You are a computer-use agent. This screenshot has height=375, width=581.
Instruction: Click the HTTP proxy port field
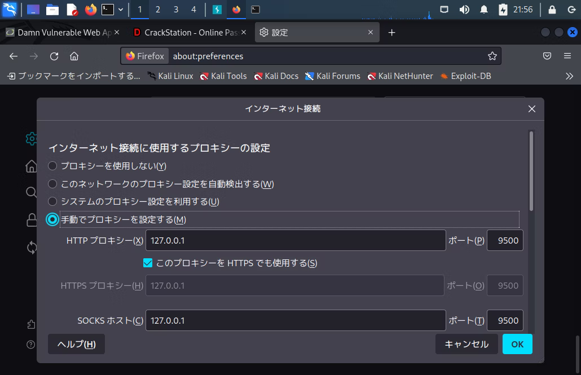coord(505,240)
